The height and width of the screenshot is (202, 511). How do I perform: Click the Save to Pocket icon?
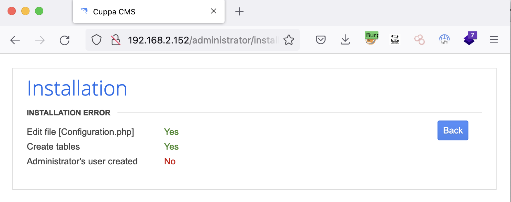(320, 40)
